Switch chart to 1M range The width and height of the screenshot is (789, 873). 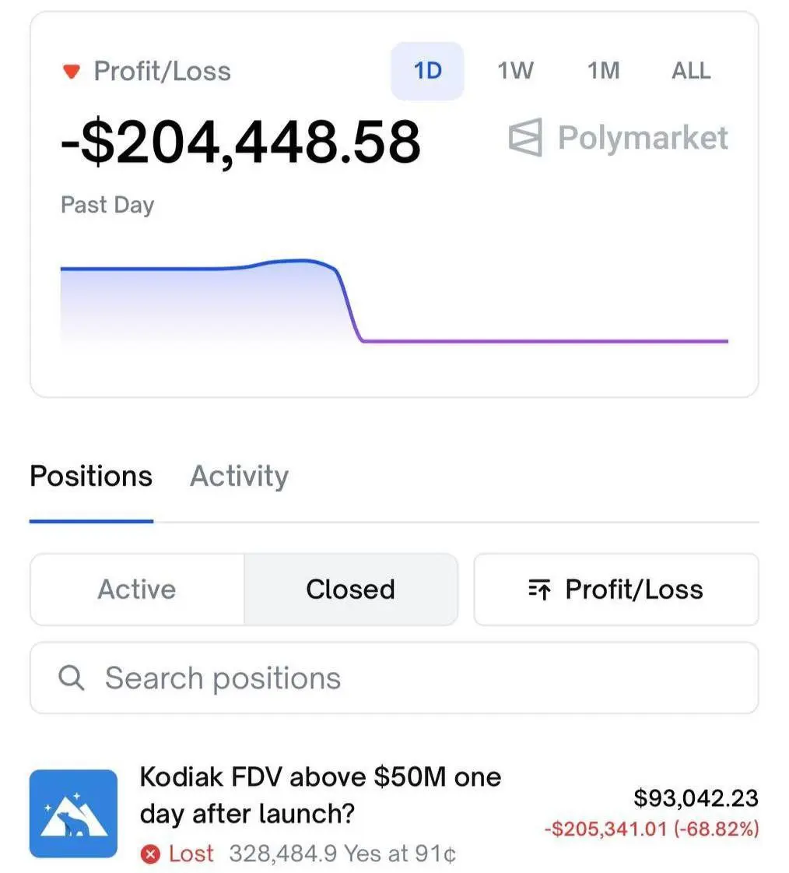tap(603, 71)
